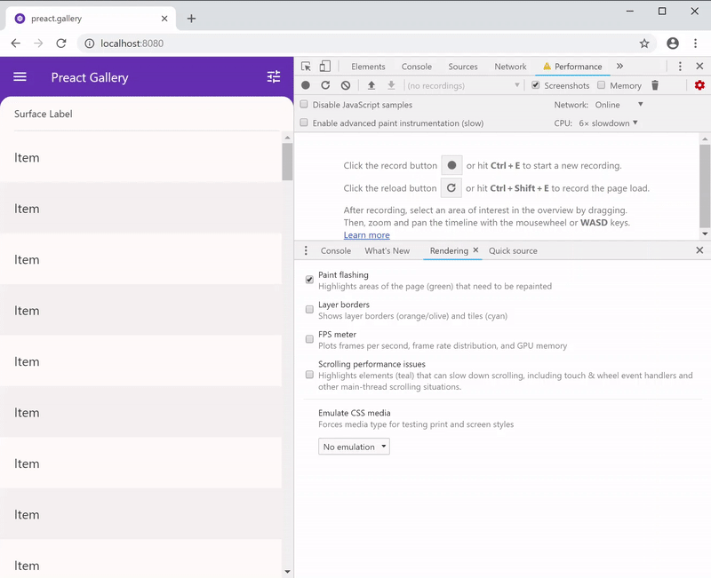Open the No emulation CSS media dropdown

[x=354, y=447]
